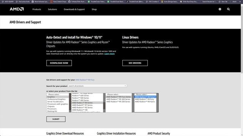Click Graphics Driver Installation Resources heading
Viewport: 243px width, 136px height.
(117, 133)
